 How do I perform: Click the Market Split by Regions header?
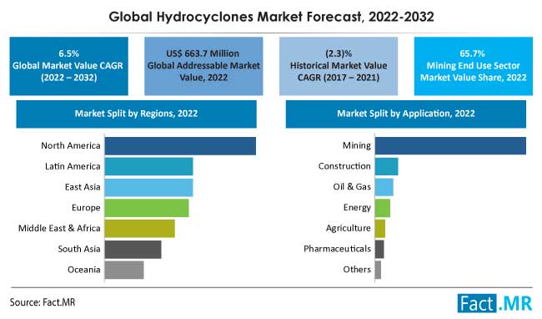[x=136, y=114]
